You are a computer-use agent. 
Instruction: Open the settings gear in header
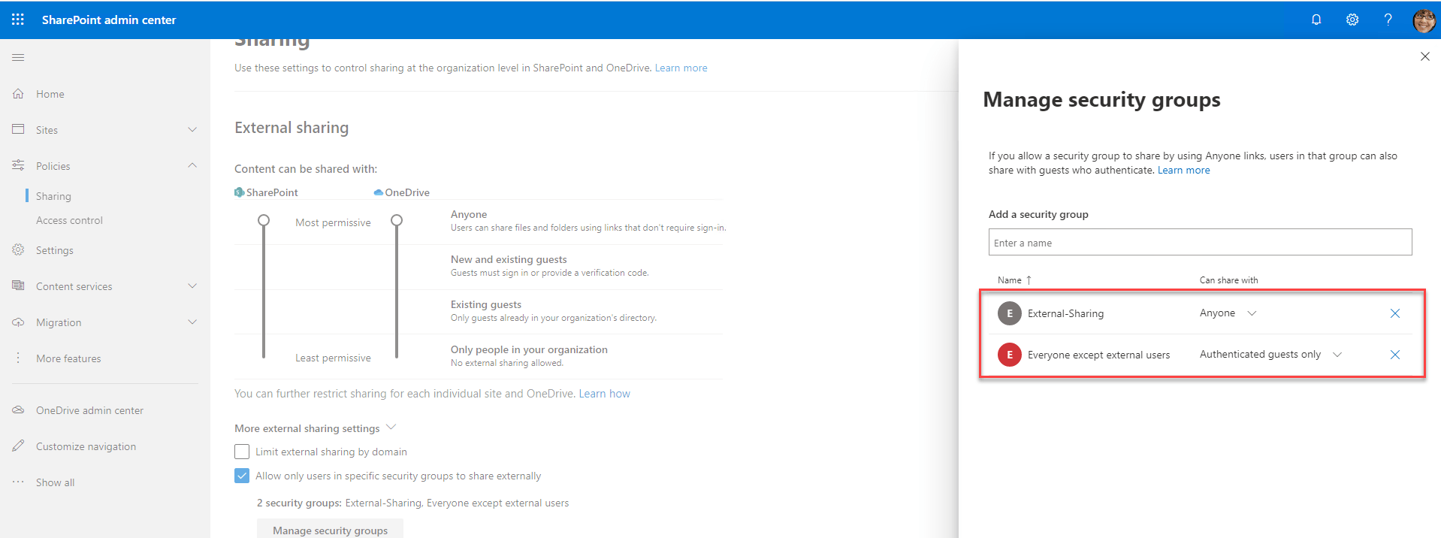point(1352,20)
